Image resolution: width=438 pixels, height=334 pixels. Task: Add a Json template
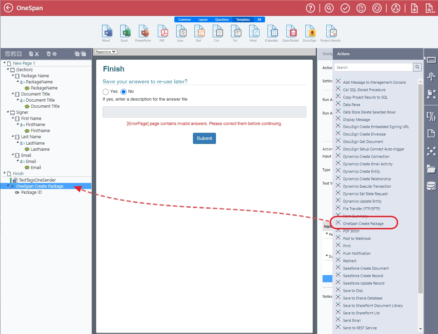[x=180, y=34]
